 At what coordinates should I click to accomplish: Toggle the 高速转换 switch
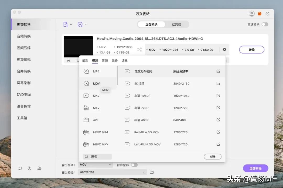click(x=265, y=24)
